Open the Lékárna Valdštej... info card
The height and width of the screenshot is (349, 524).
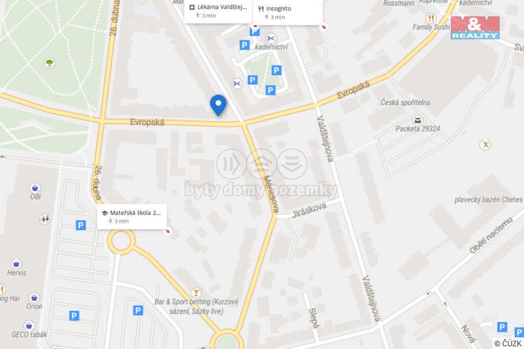[x=219, y=11]
